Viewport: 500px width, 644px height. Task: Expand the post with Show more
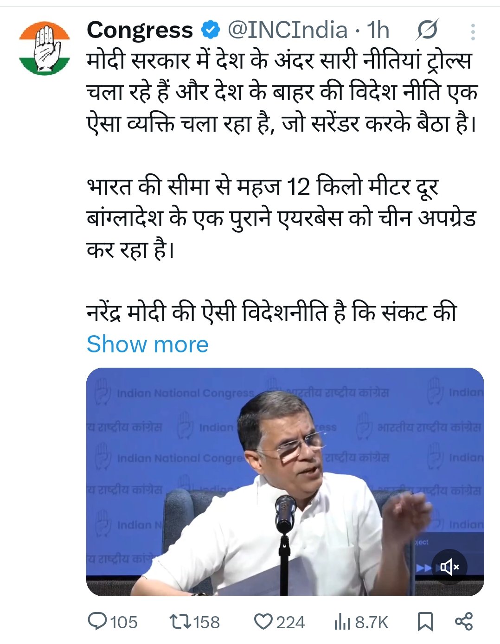point(147,344)
